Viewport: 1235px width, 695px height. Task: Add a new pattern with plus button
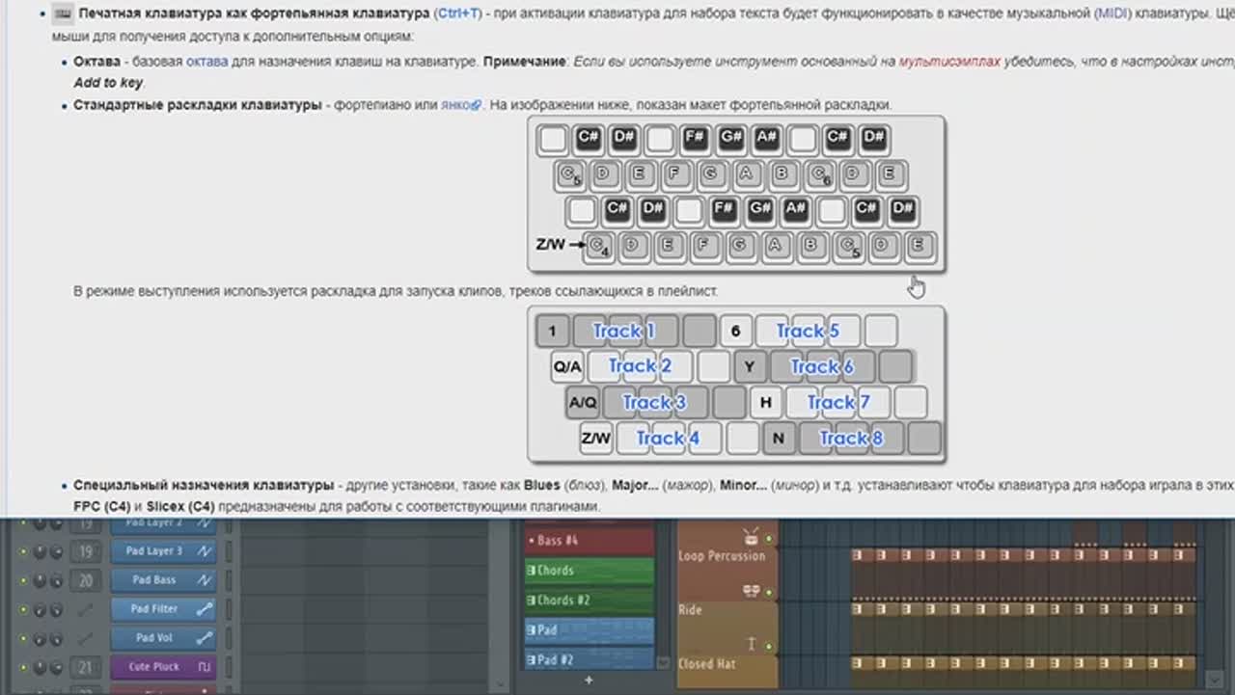[589, 681]
